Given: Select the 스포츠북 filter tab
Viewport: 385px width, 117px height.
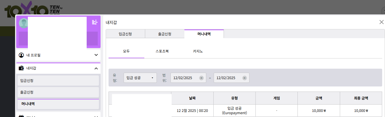Looking at the screenshot, I should point(162,51).
